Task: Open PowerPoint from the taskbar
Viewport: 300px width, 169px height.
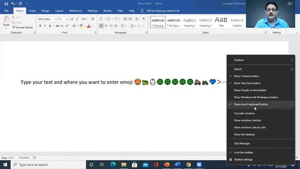Action: click(x=167, y=165)
